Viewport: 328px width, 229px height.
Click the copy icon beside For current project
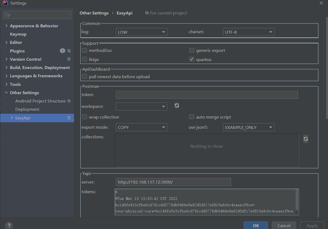point(147,13)
